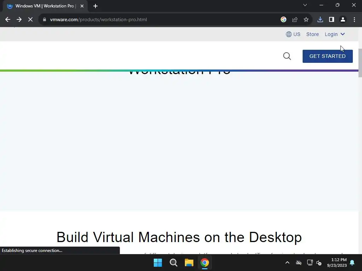Go back using the browser back arrow
The image size is (362, 271).
tap(8, 20)
